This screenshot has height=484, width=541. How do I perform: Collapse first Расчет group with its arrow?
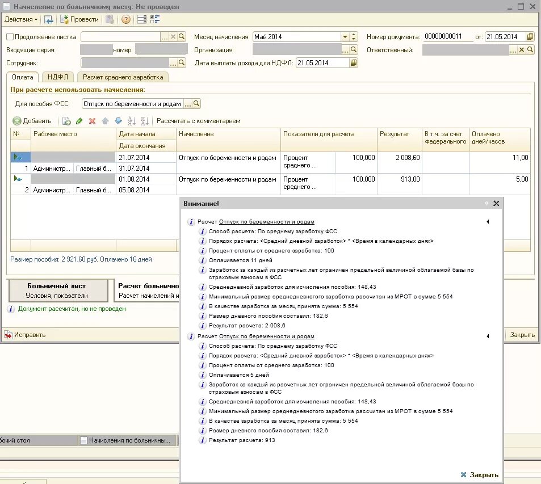point(488,222)
